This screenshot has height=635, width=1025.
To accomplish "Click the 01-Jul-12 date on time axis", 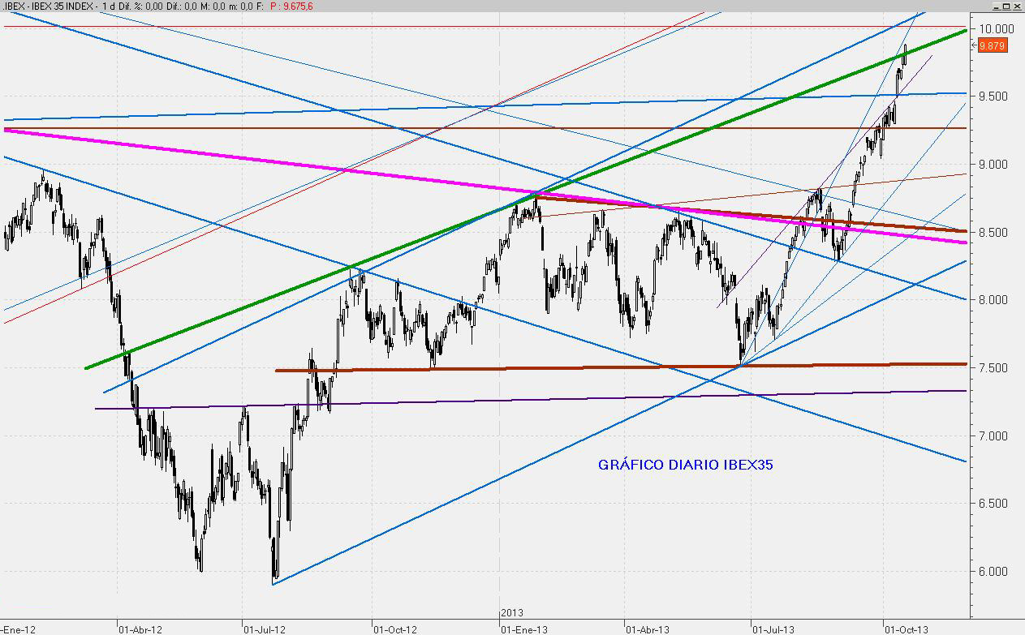I will 265,628.
